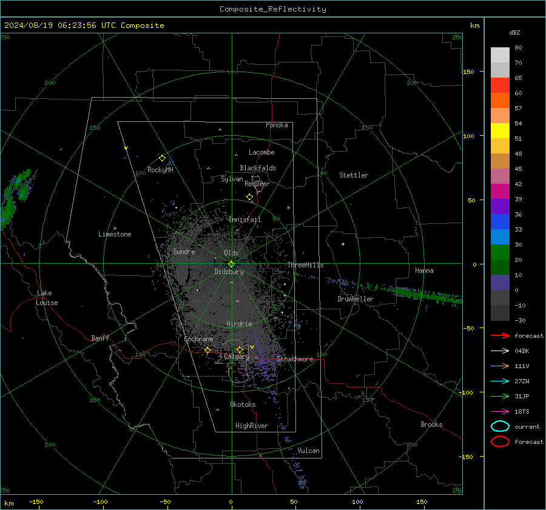
Task: Click the Innisfail city label
Action: click(245, 220)
